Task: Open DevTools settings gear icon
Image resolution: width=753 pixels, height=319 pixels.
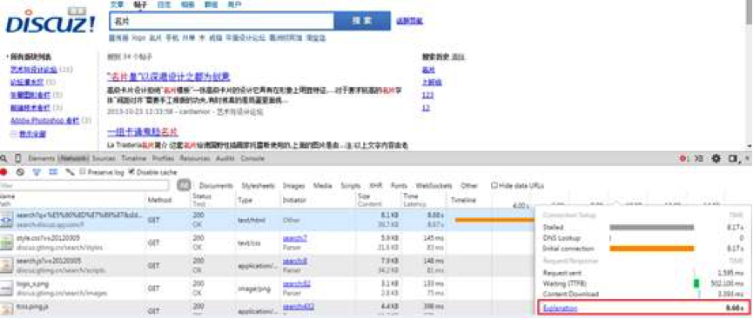Action: click(716, 158)
